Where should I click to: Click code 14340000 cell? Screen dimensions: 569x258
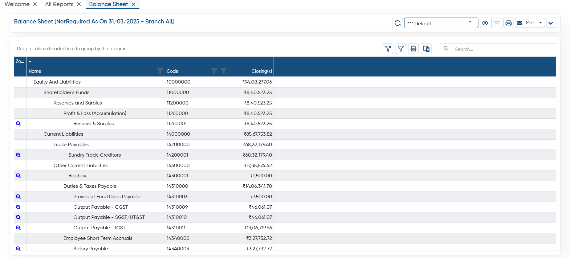click(x=192, y=238)
